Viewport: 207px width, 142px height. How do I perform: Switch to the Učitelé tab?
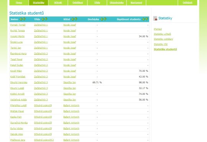click(58, 3)
